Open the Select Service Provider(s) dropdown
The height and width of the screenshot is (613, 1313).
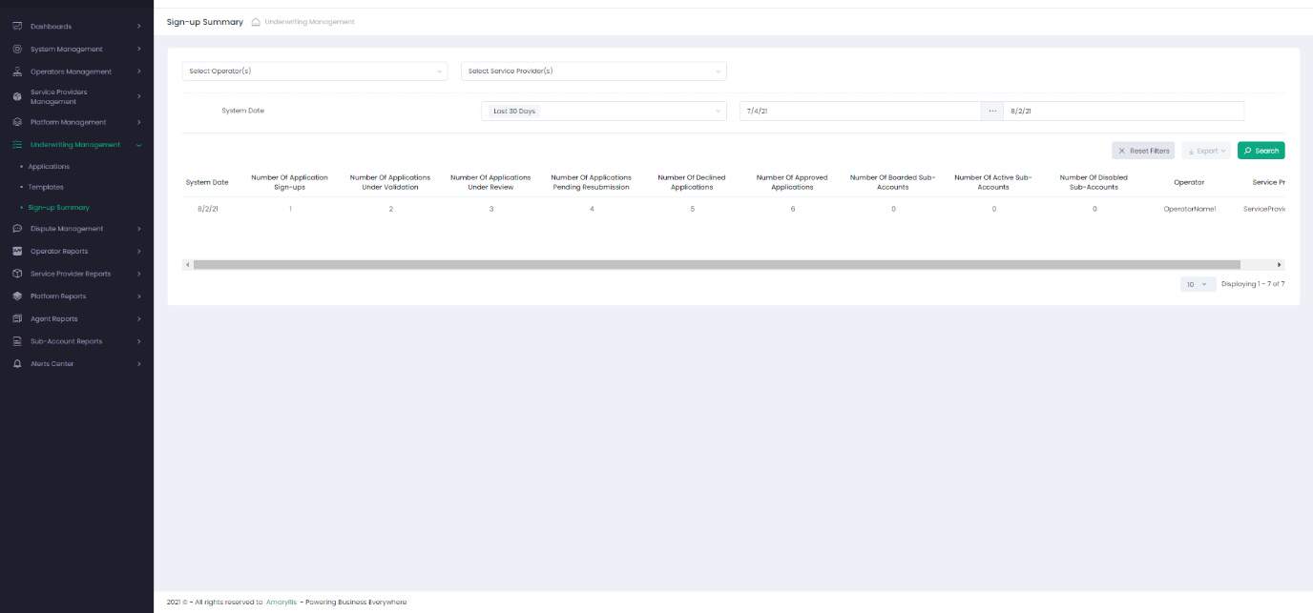click(x=593, y=72)
